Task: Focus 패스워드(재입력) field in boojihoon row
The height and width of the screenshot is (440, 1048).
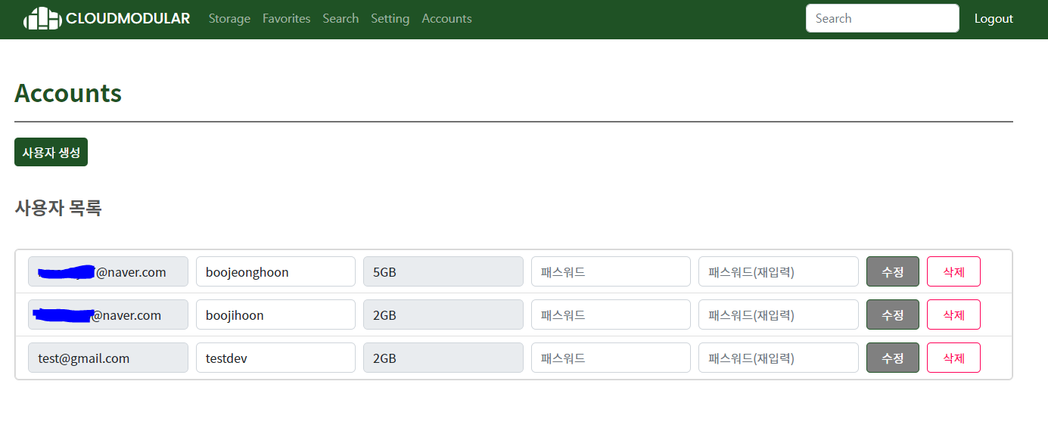Action: point(779,315)
